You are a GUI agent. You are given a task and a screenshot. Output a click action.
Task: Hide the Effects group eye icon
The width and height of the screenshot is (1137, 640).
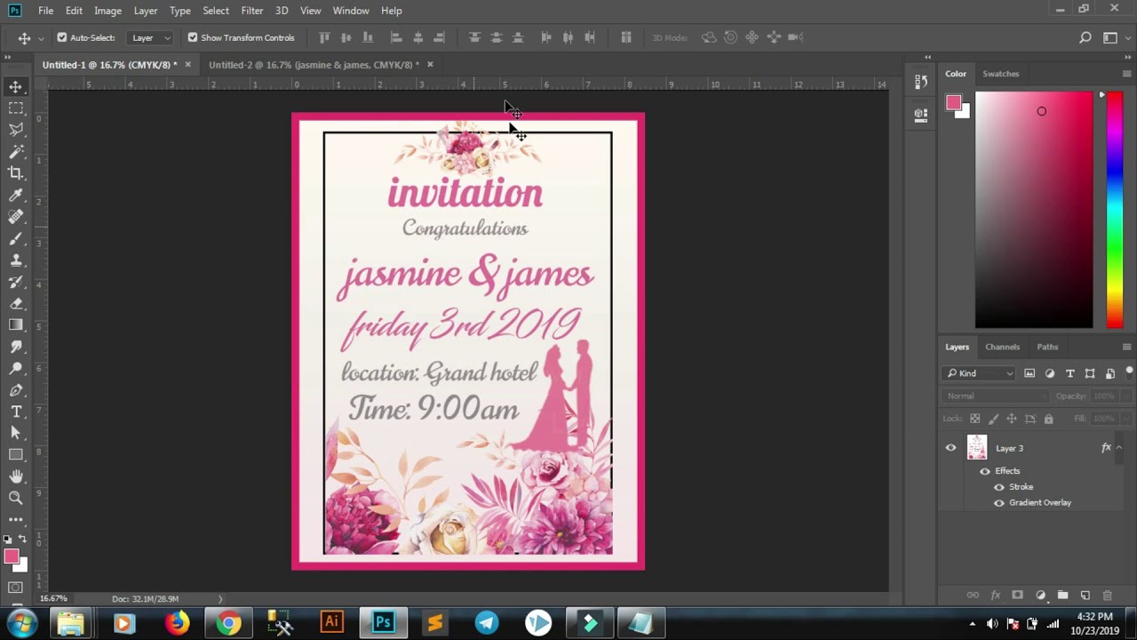pos(985,471)
